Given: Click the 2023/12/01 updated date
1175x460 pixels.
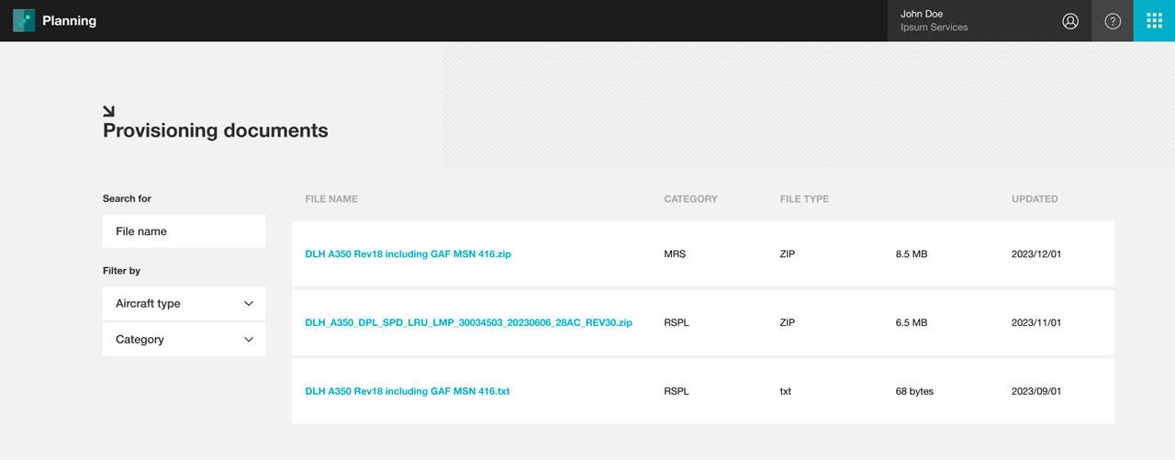Looking at the screenshot, I should coord(1036,253).
